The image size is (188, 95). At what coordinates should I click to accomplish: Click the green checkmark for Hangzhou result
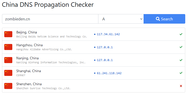click(x=181, y=47)
